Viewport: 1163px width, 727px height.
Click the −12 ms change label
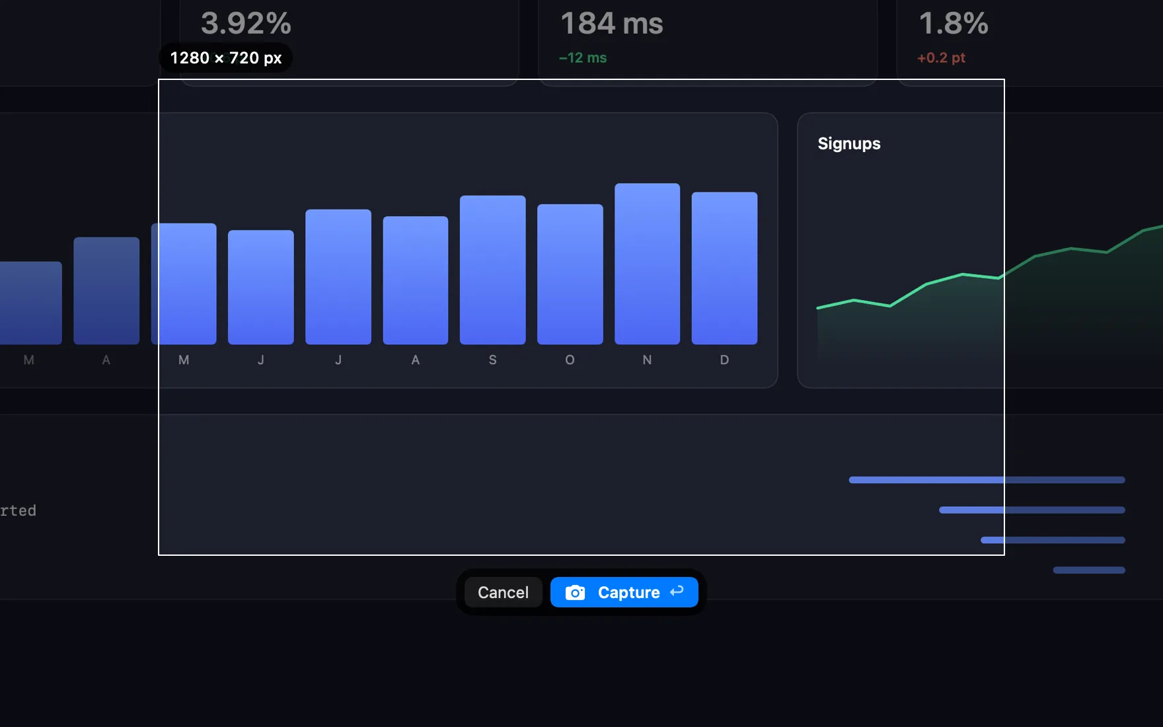[583, 57]
